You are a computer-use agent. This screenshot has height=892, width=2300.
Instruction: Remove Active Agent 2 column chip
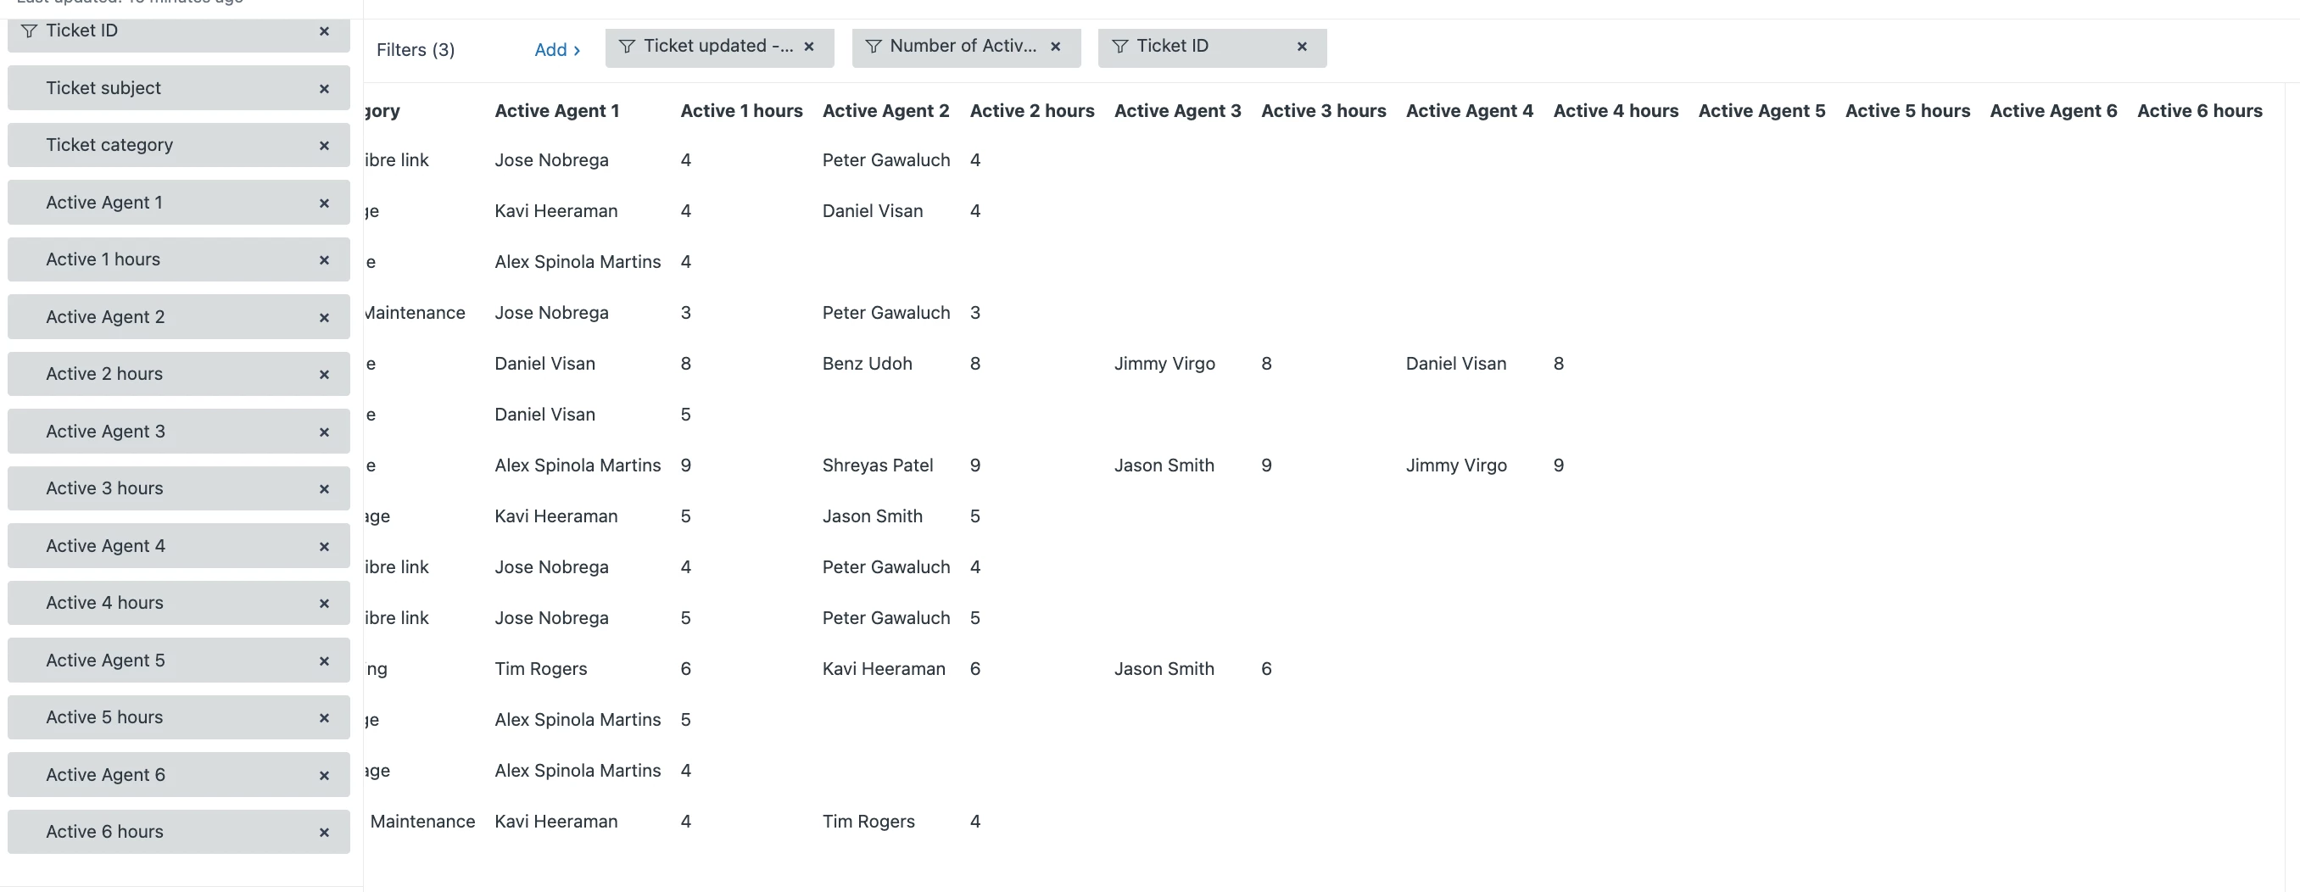point(324,317)
